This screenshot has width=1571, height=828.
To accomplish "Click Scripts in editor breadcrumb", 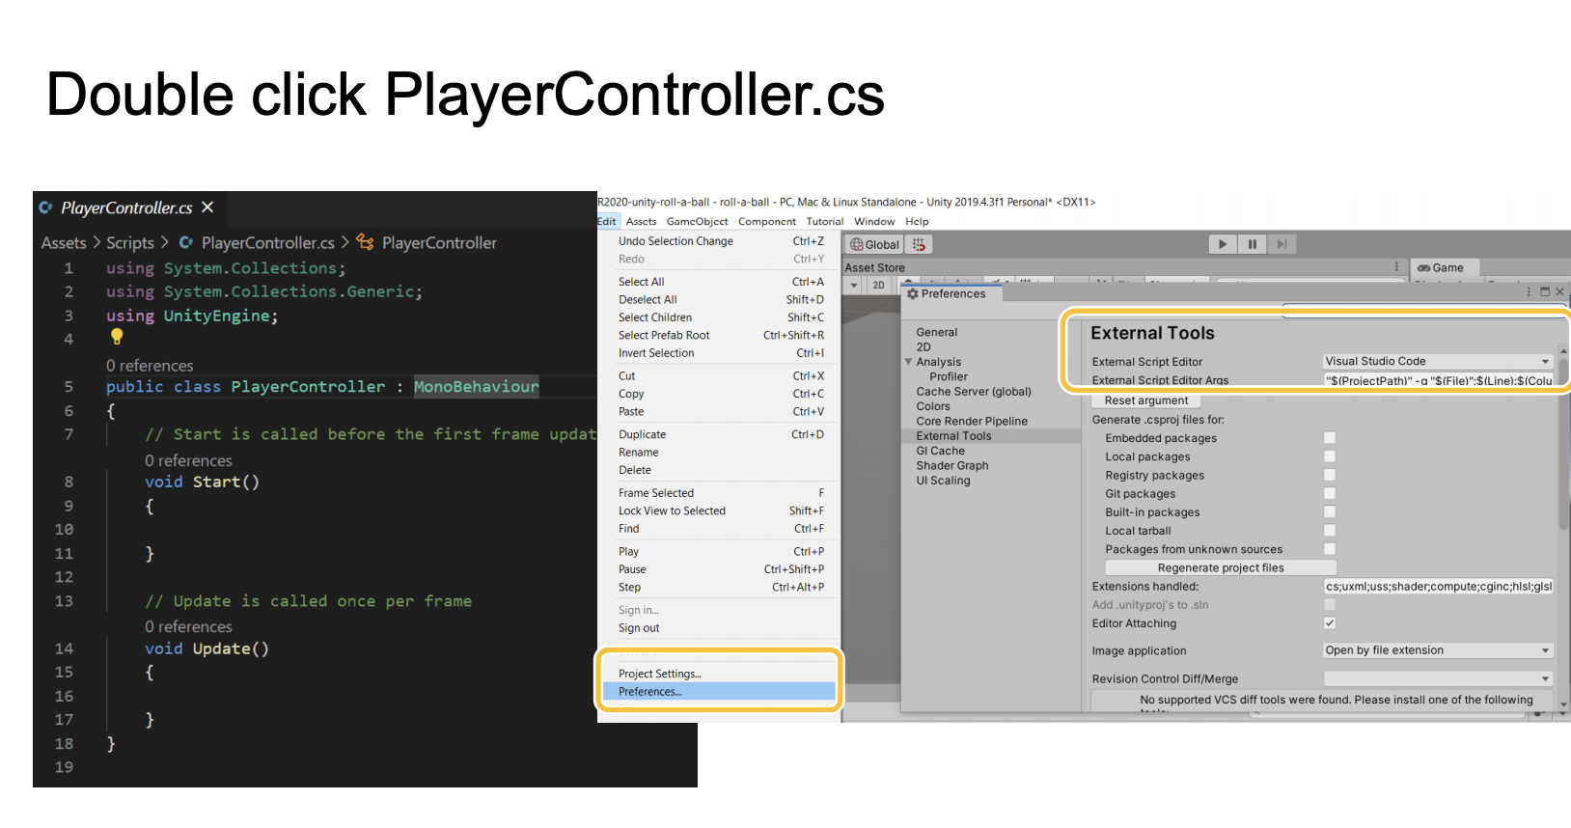I will click(130, 243).
